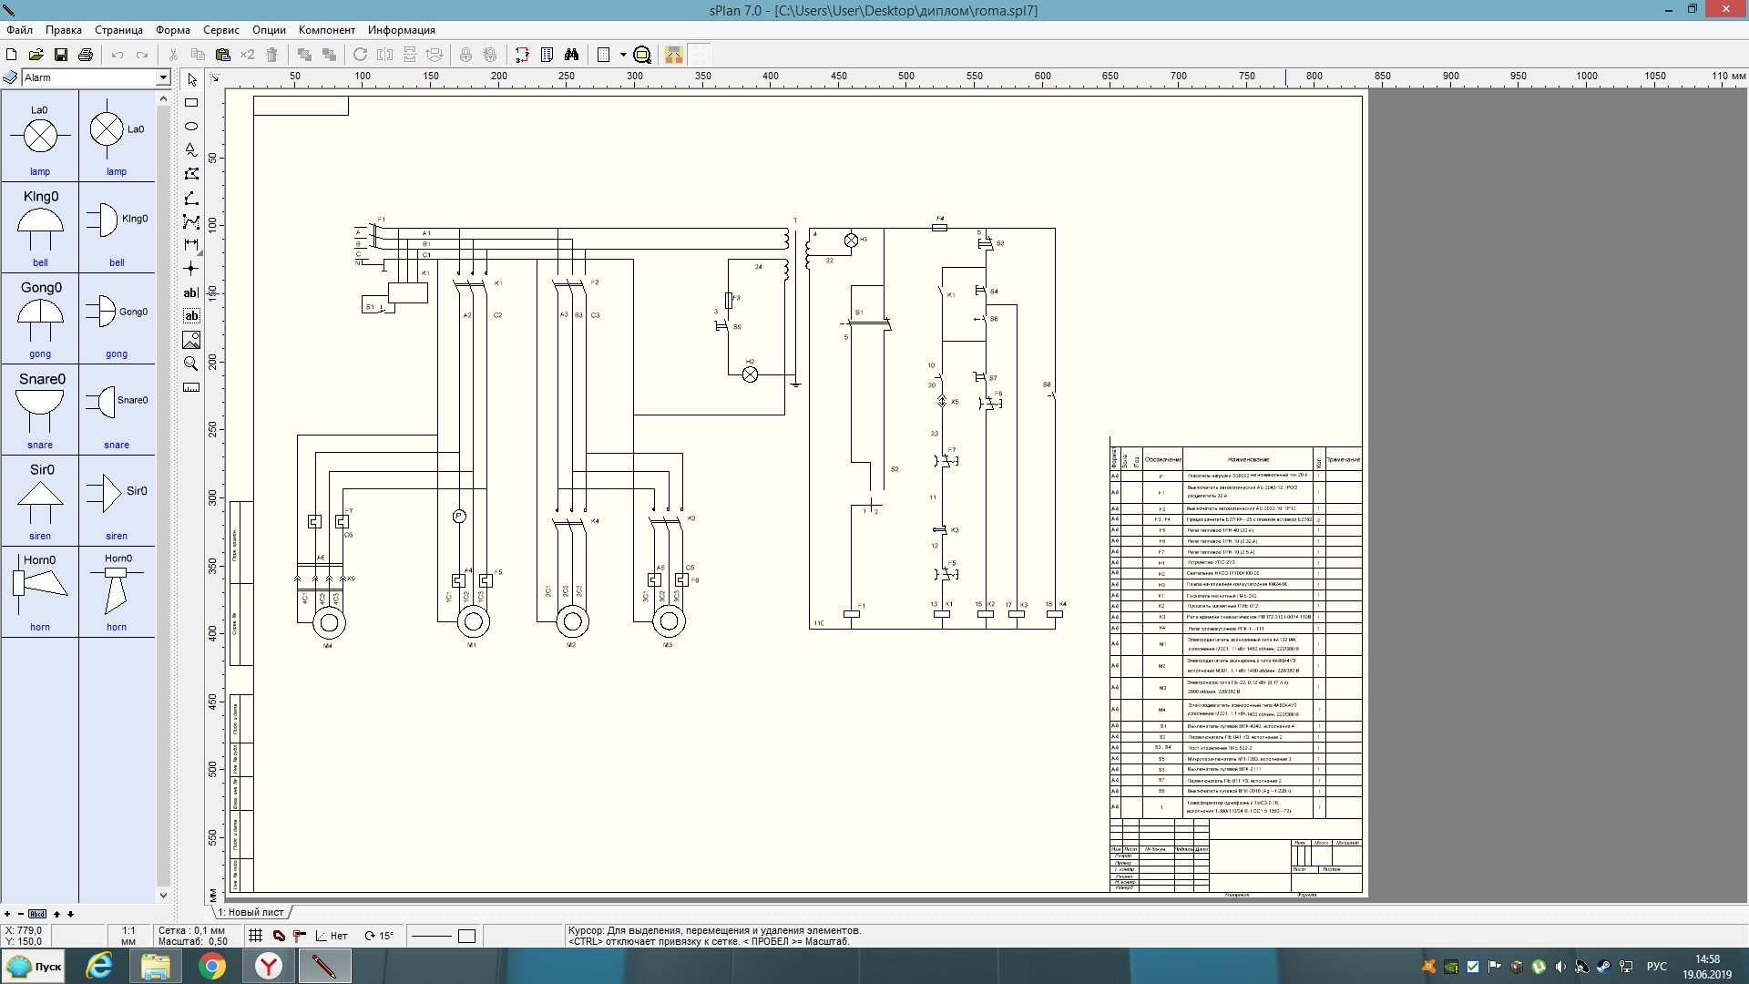Screen dimensions: 1749x984
Task: Open the 15° rotation angle selector
Action: point(379,936)
